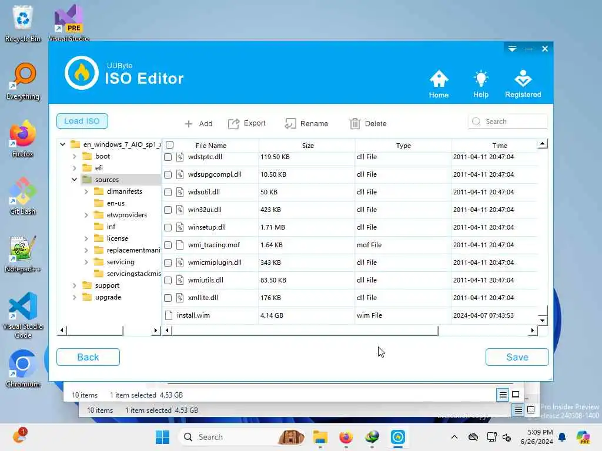Expand the upgrade folder node
The image size is (602, 451).
(75, 297)
